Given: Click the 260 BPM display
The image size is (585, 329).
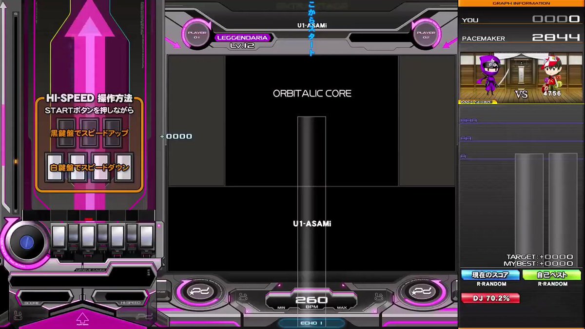Looking at the screenshot, I should click(312, 300).
